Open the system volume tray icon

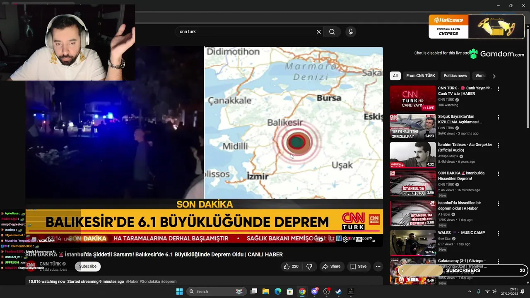pyautogui.click(x=494, y=291)
